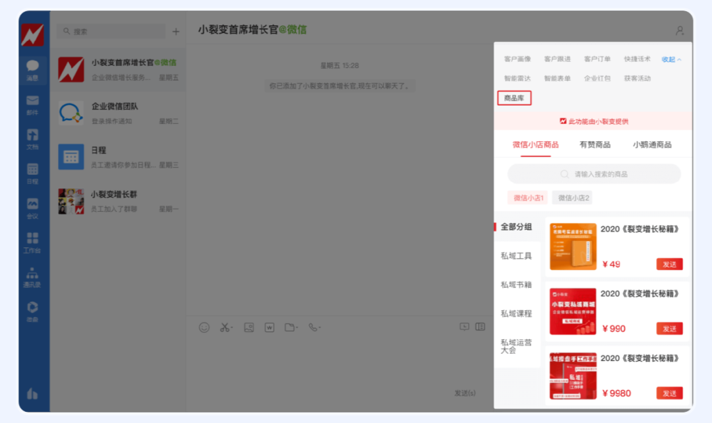Open the emoji picker in the chat toolbar

pos(204,327)
